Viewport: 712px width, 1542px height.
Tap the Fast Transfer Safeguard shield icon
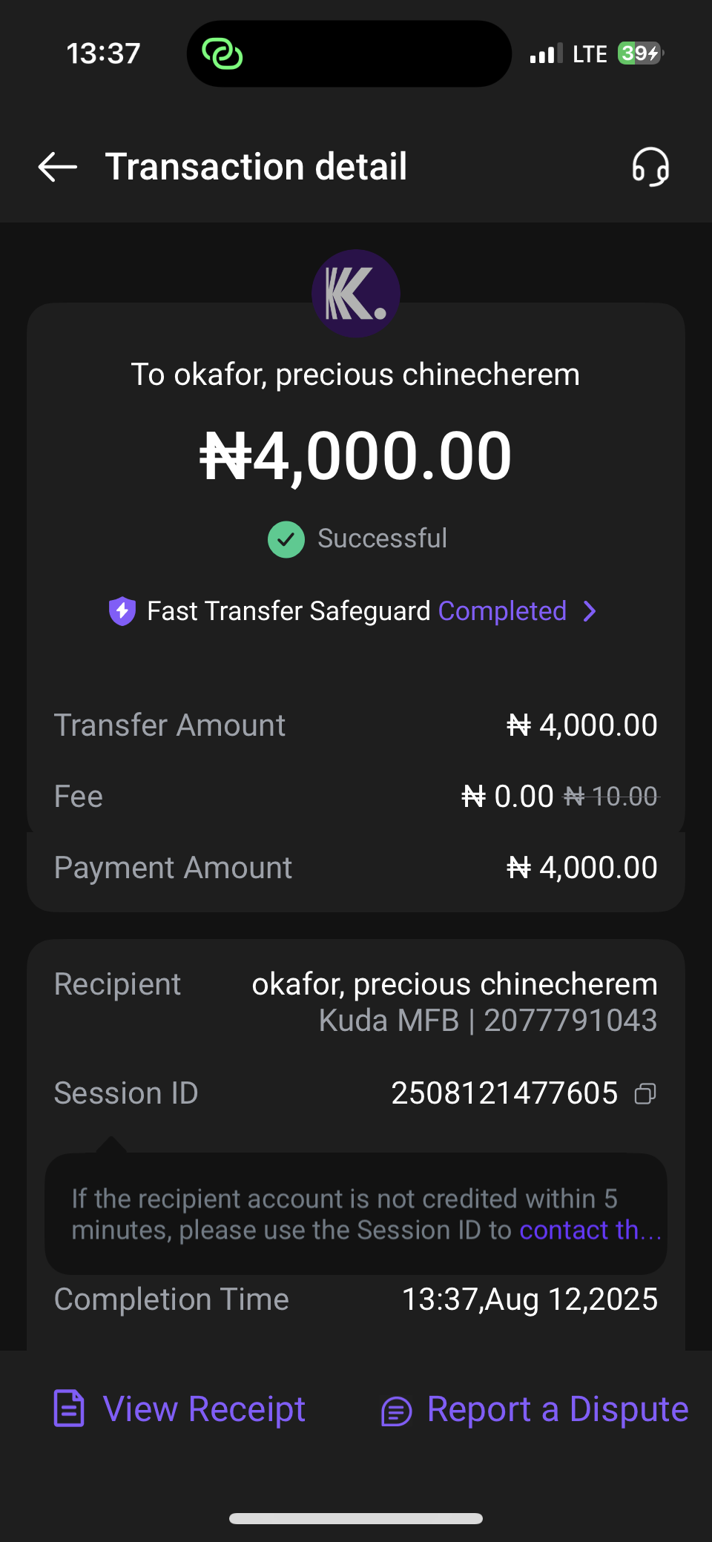click(x=122, y=611)
